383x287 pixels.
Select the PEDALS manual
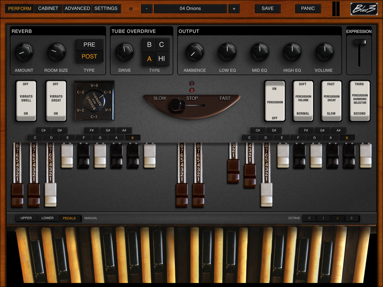pyautogui.click(x=69, y=218)
